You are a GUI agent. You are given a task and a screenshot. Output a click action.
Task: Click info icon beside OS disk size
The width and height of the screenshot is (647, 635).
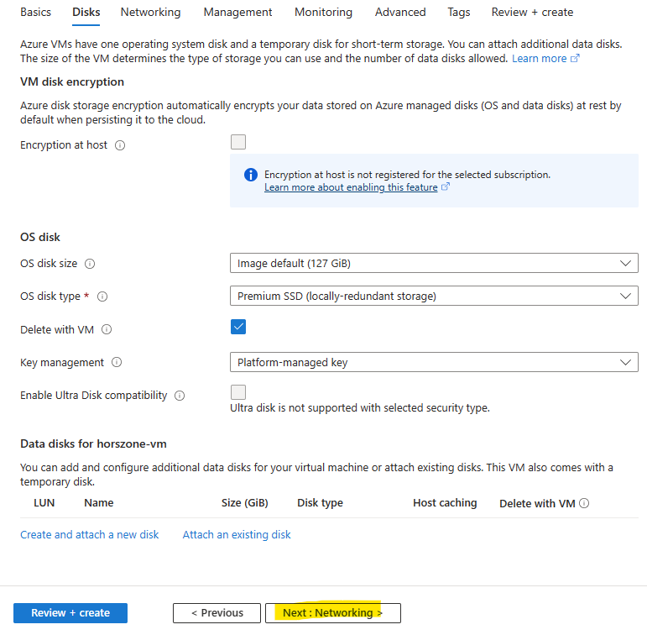click(x=90, y=264)
